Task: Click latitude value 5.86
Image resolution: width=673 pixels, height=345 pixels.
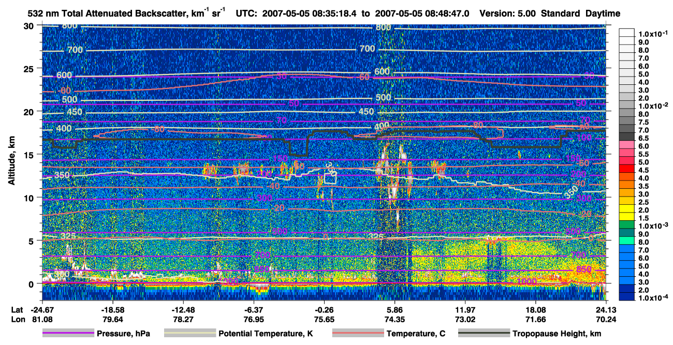Action: coord(395,309)
